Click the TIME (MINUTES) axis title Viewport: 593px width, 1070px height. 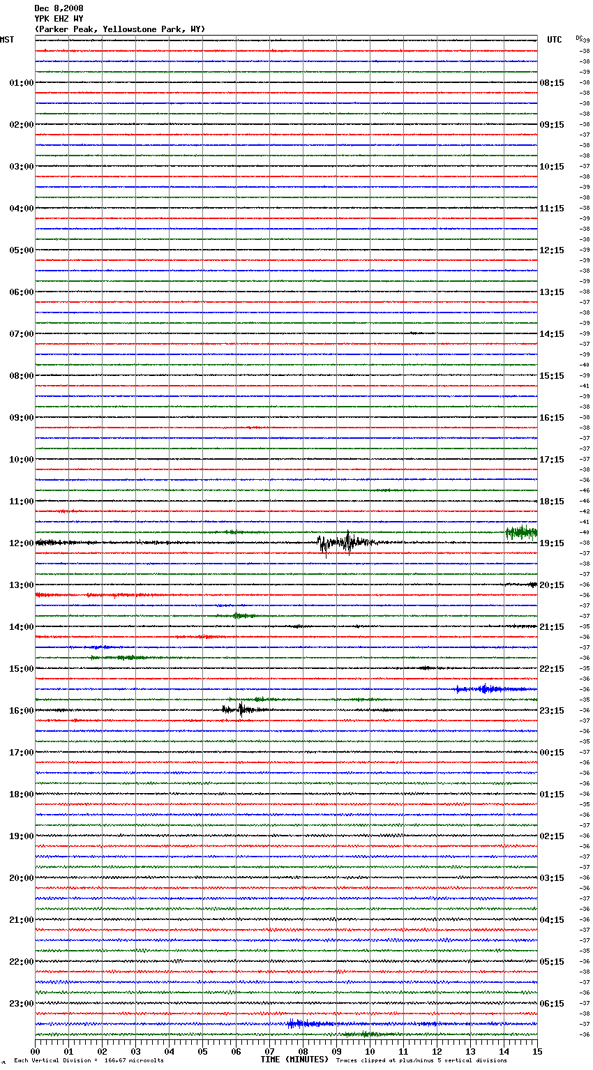pos(294,1060)
